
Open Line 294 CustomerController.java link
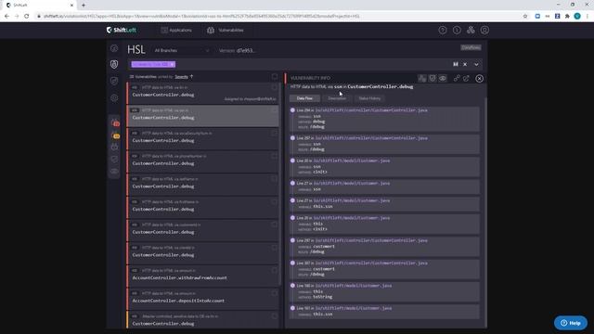click(x=371, y=110)
